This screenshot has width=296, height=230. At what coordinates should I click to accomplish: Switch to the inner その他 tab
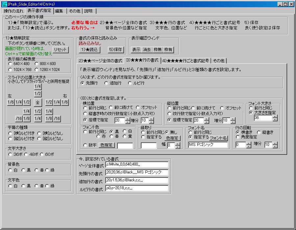coord(219,61)
